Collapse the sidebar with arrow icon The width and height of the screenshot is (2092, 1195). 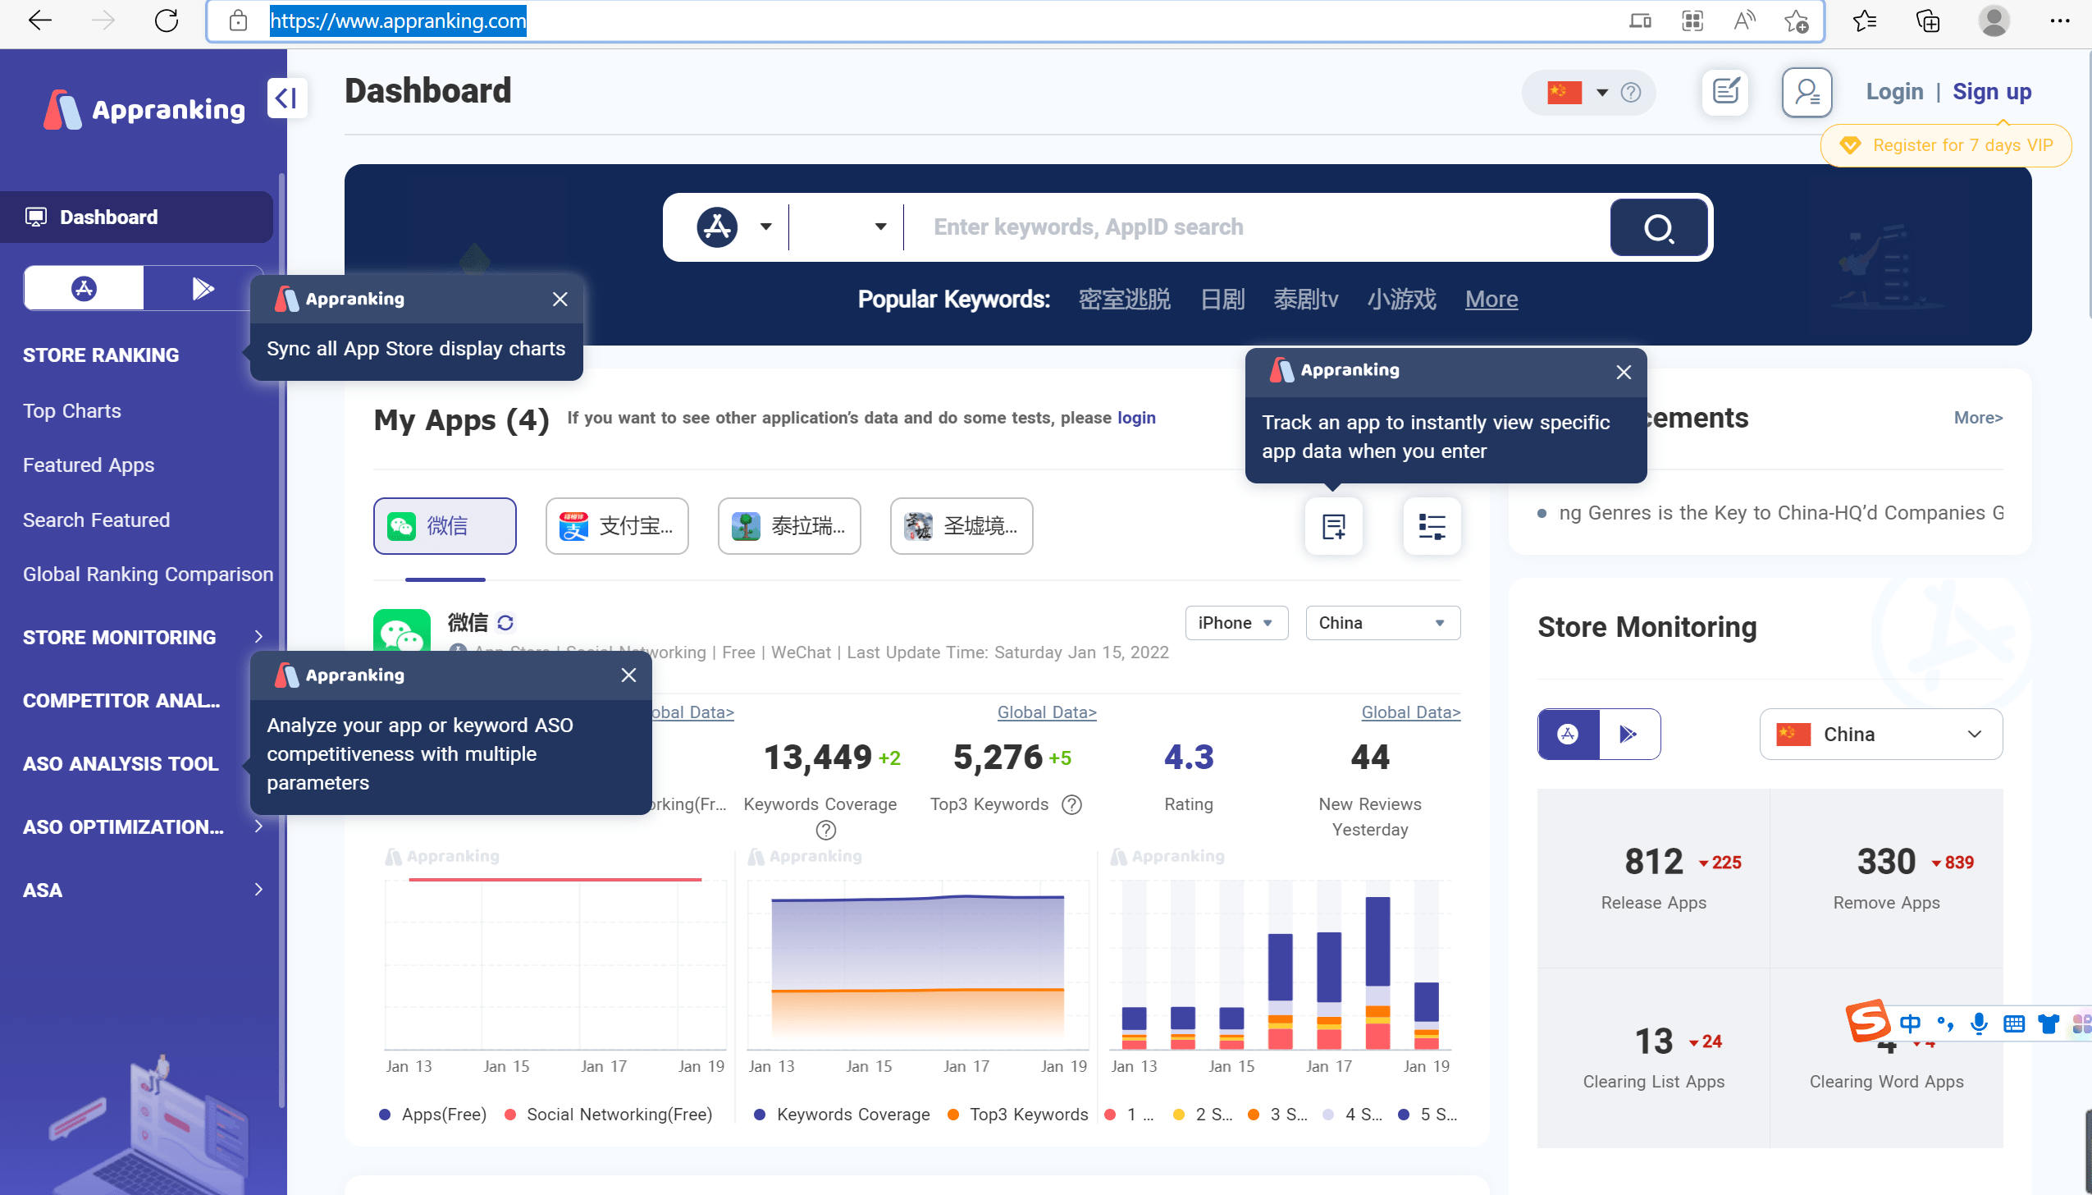[x=286, y=98]
